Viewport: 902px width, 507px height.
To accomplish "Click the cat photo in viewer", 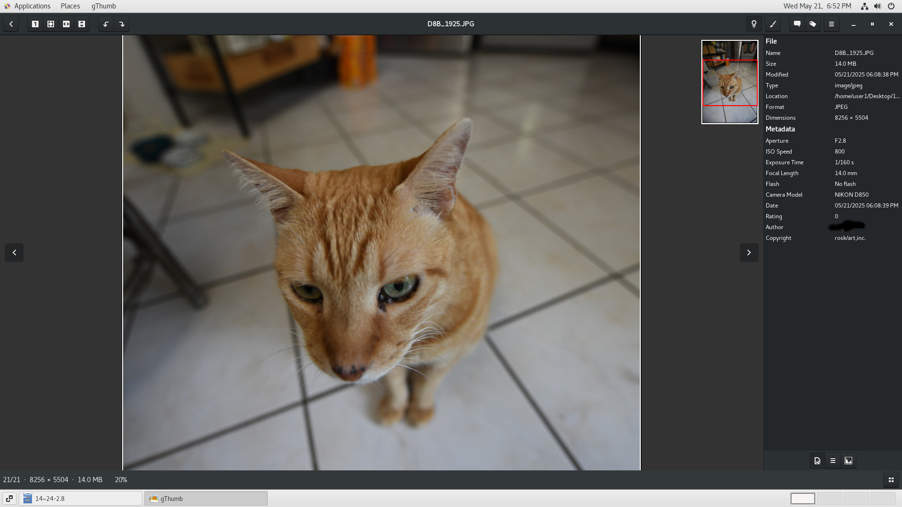I will point(381,253).
